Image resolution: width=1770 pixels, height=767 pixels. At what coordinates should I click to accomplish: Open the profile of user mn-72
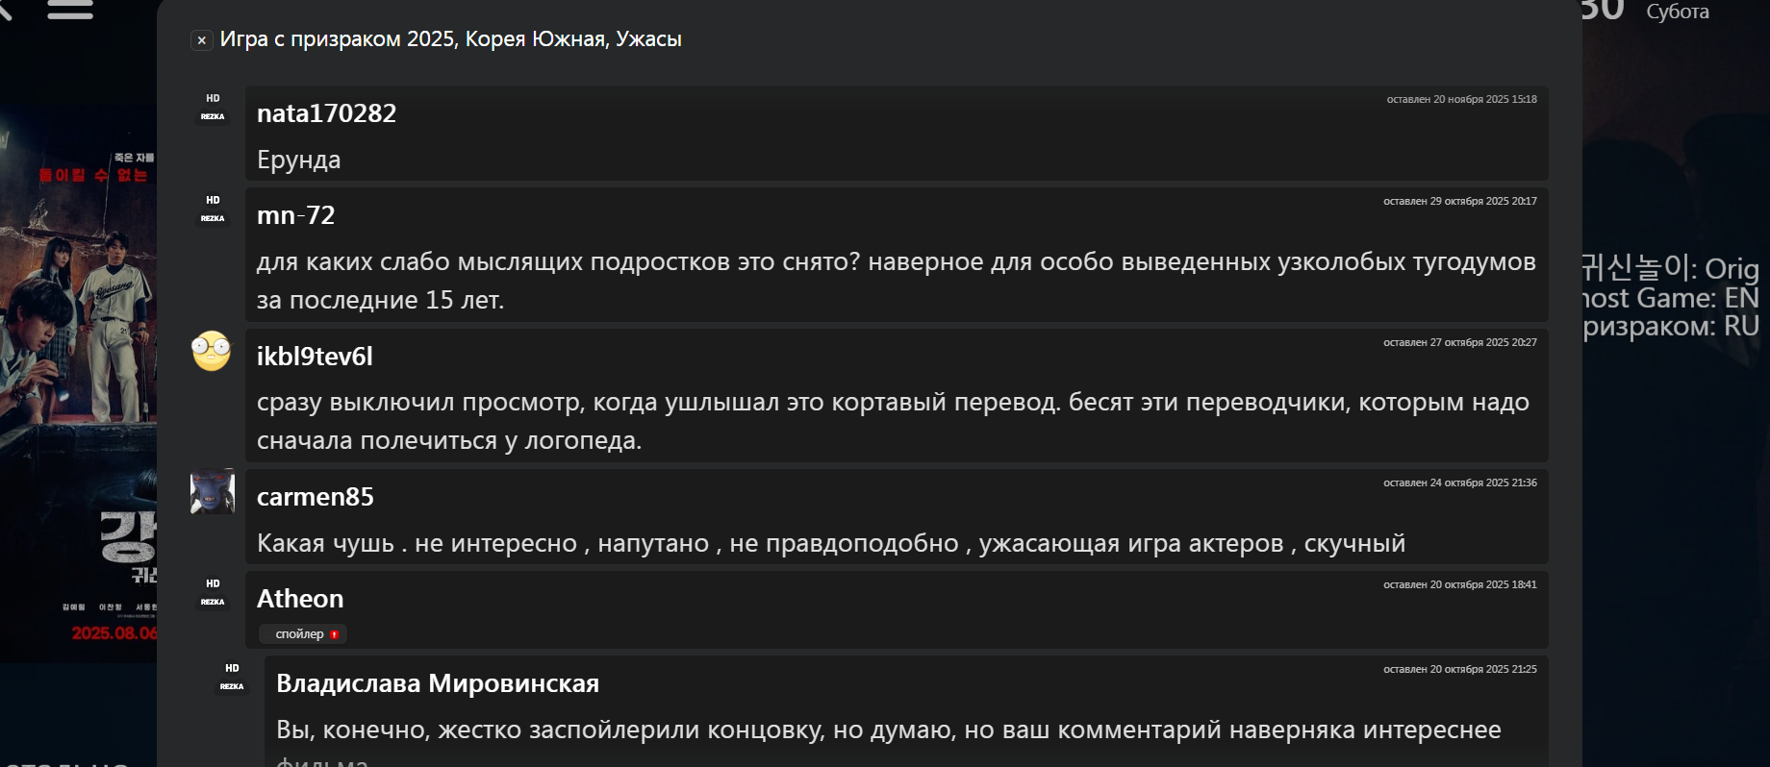(296, 215)
